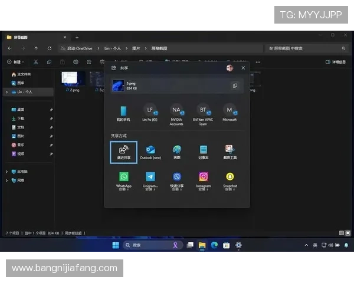This screenshot has width=354, height=283.
Task: Expand the Lin - 个人 tree node
Action: click(6, 92)
